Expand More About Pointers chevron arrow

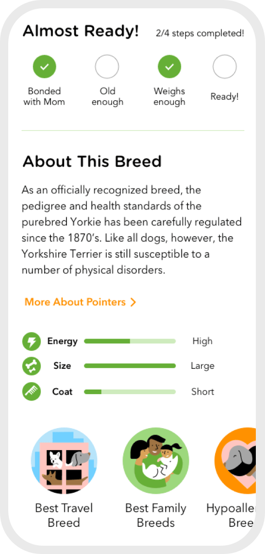tap(133, 302)
